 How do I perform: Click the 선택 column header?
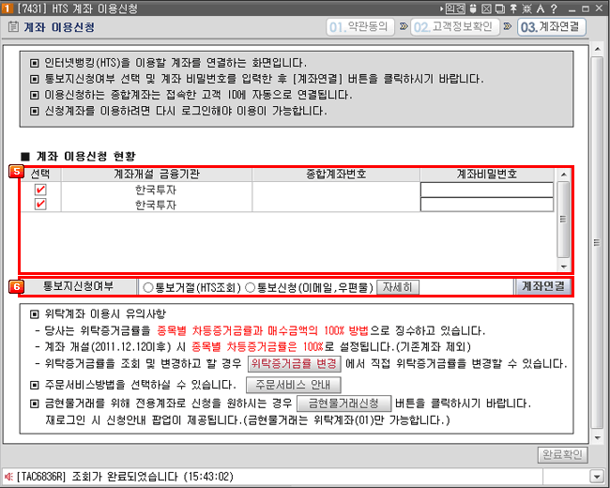[x=40, y=174]
